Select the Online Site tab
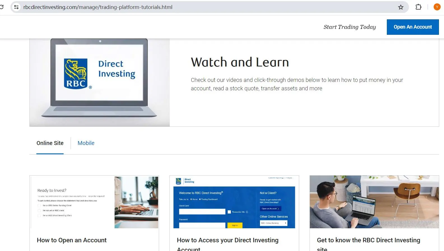The width and height of the screenshot is (444, 251). click(x=50, y=143)
